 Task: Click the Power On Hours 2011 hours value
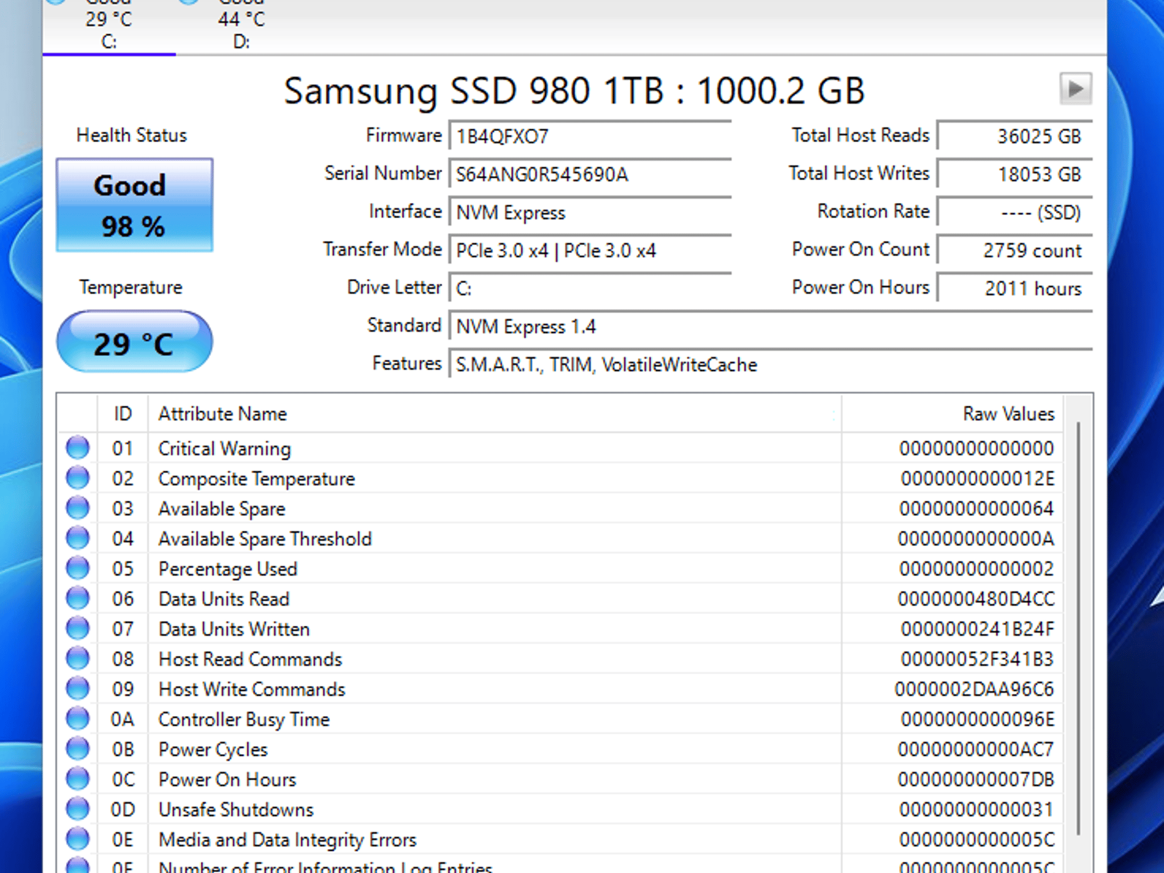[1015, 288]
